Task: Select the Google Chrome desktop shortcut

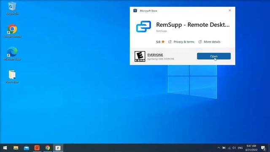Action: point(12,31)
